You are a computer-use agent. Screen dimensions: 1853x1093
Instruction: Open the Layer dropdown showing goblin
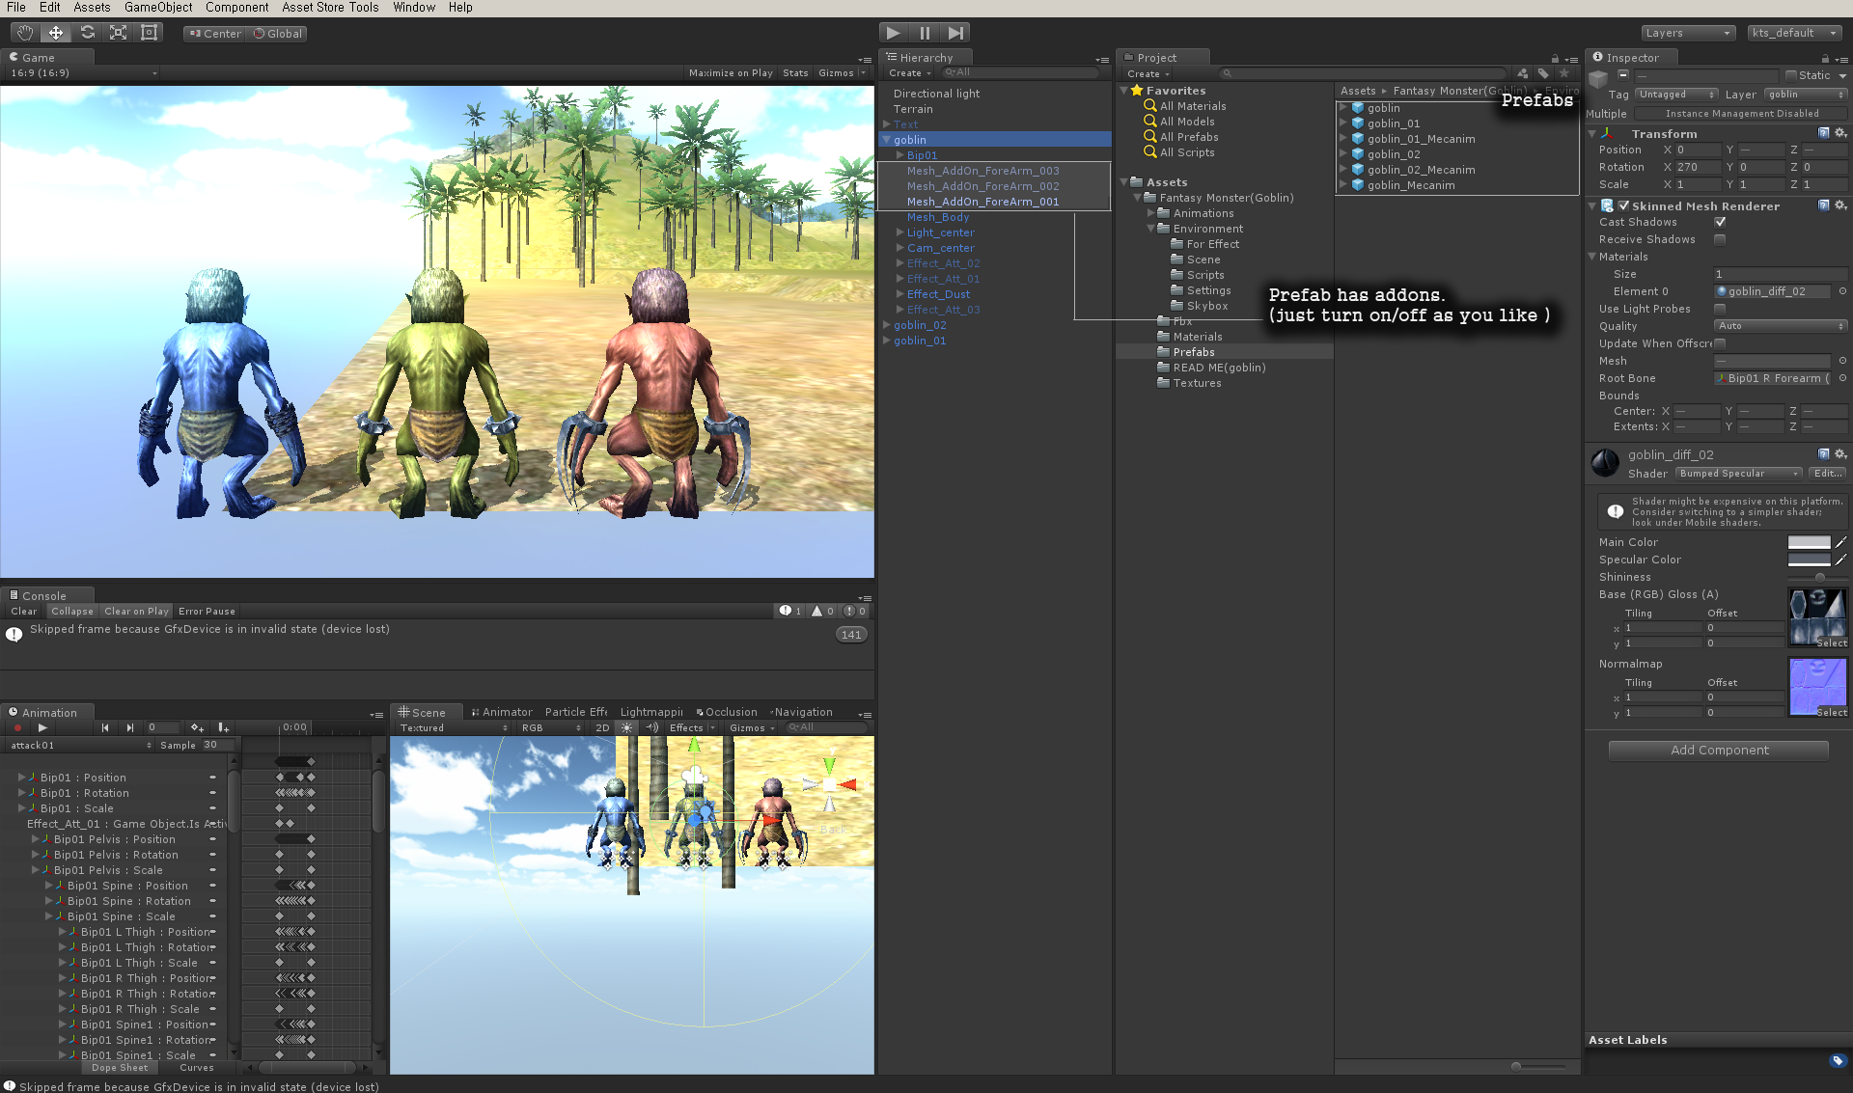point(1806,95)
